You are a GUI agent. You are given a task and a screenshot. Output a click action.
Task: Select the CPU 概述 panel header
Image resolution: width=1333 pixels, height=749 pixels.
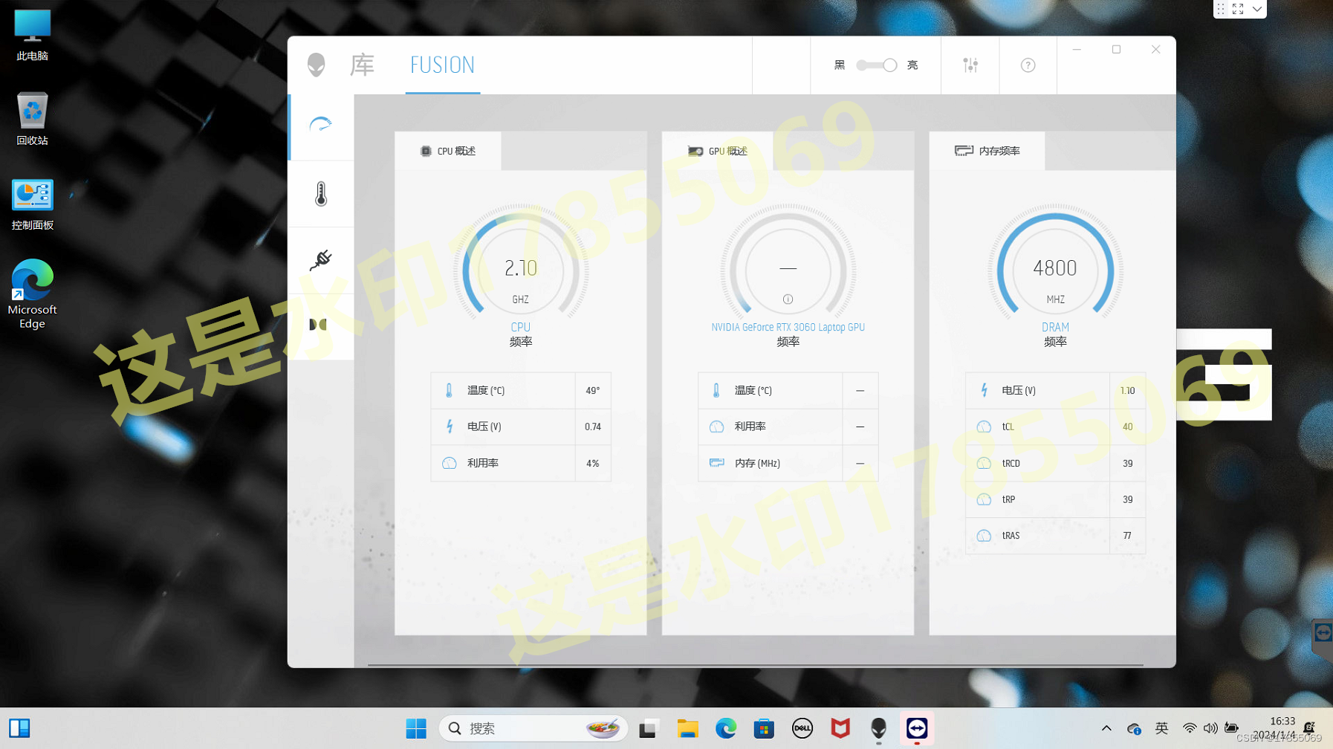448,151
